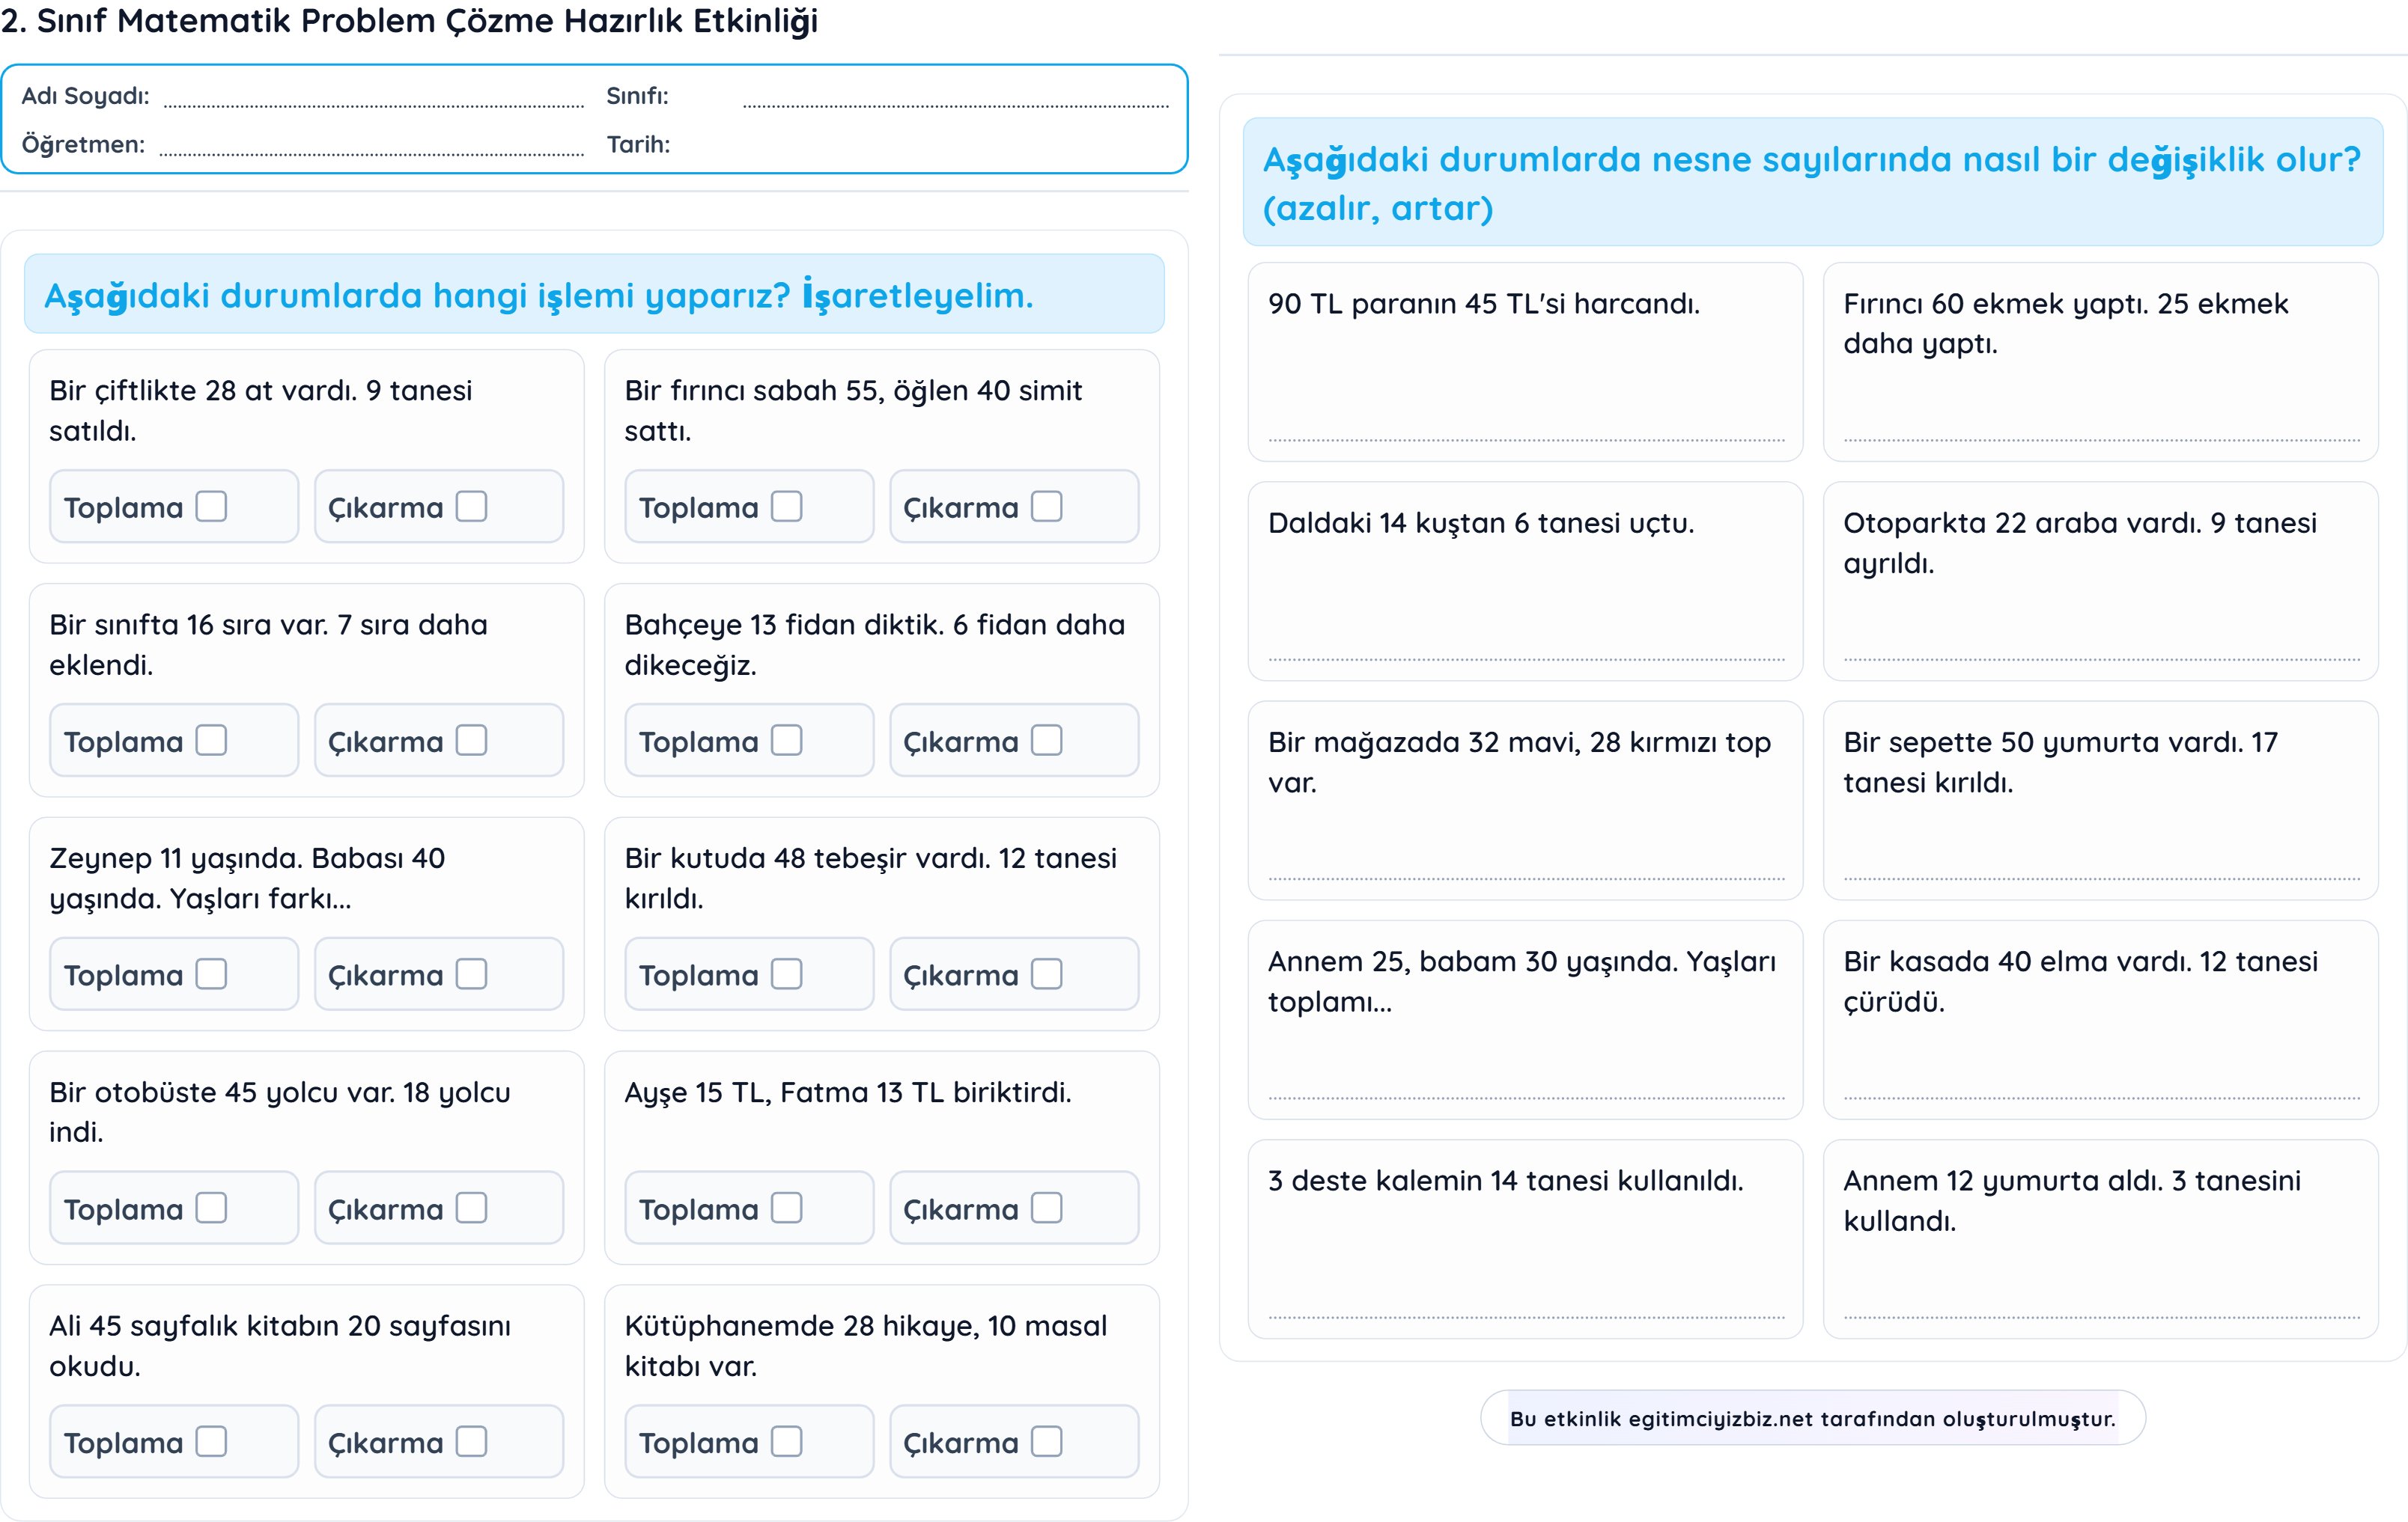Select Toplama for Ayşe and Fatma's savings problem
2408x1522 pixels.
[787, 1208]
